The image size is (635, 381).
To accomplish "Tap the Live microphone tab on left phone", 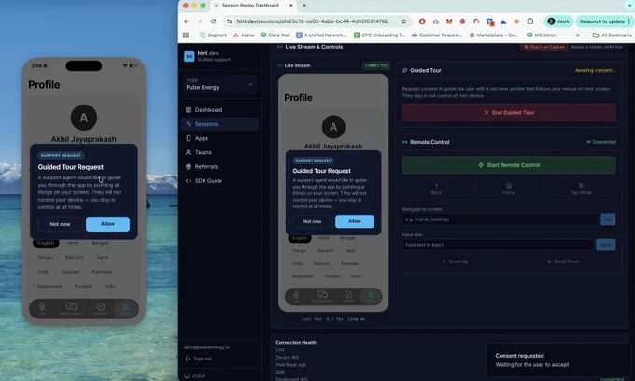I will (x=42, y=308).
